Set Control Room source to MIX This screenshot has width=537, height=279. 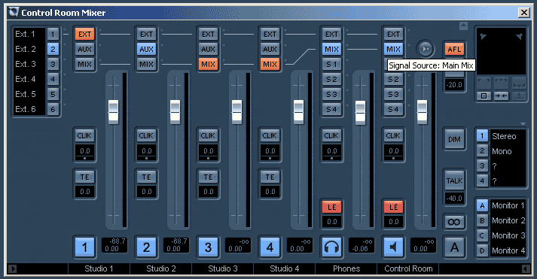point(393,49)
